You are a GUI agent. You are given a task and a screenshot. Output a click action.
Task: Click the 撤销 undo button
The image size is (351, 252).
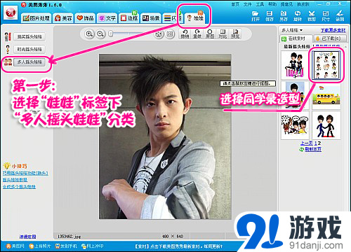pos(185,34)
